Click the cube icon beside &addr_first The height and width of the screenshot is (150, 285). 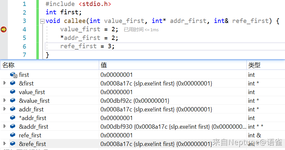coord(13,126)
